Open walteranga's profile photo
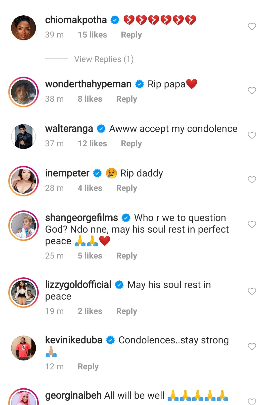The width and height of the screenshot is (266, 405). click(x=24, y=136)
